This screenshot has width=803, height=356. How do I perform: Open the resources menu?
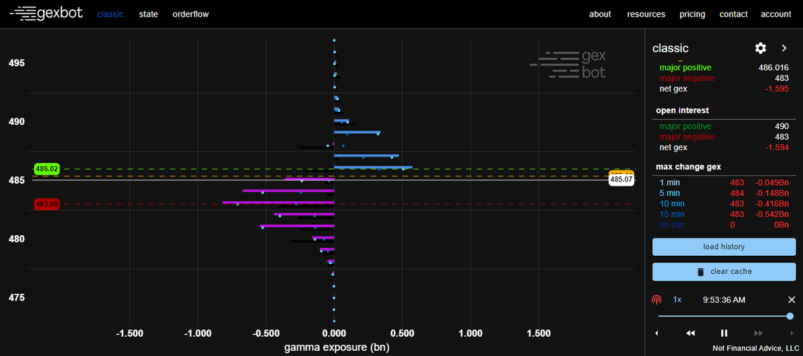[646, 14]
